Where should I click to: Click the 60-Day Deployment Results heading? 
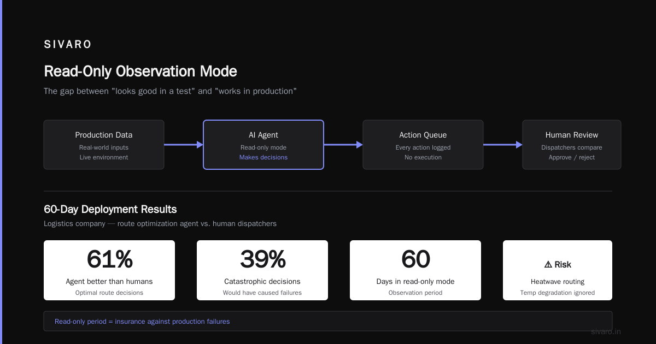coord(110,209)
